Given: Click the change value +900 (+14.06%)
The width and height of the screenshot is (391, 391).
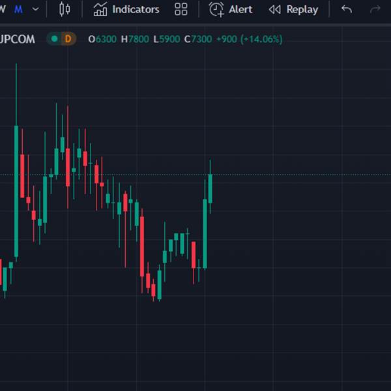Looking at the screenshot, I should 250,39.
